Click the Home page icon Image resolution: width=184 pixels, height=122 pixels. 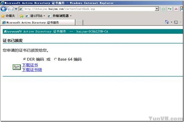[x=167, y=22]
